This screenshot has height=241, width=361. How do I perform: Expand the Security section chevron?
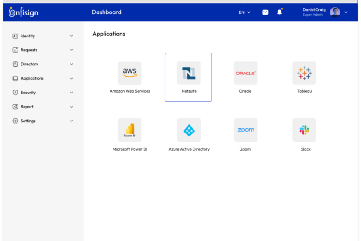pyautogui.click(x=72, y=93)
